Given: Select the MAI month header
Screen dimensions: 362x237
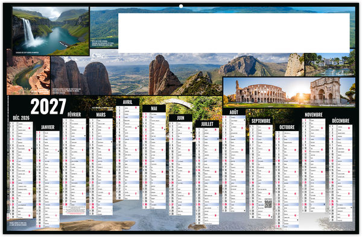Looking at the screenshot, I should tap(154, 108).
